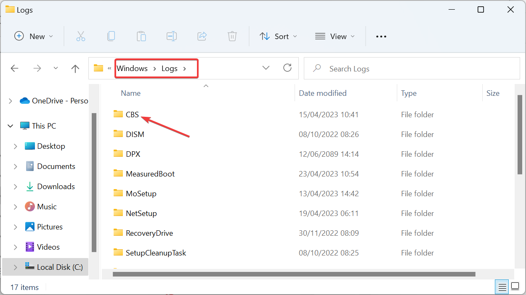The image size is (526, 295).
Task: Click the Share icon in toolbar
Action: (202, 36)
